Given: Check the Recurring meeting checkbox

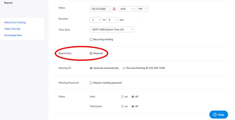Looking at the screenshot, I should [x=91, y=40].
